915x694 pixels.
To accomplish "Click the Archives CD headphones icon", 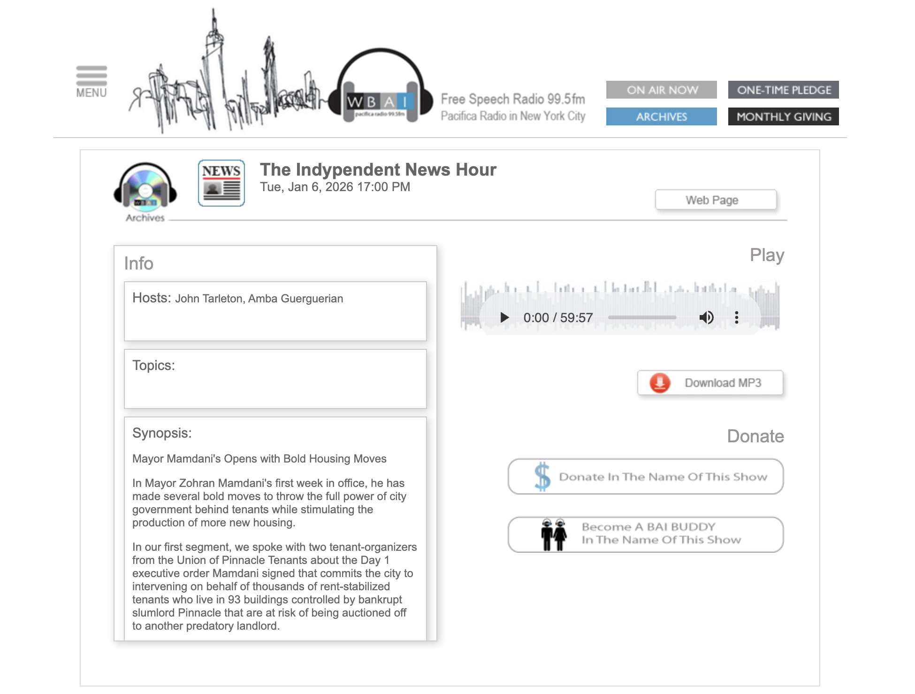I will [145, 187].
